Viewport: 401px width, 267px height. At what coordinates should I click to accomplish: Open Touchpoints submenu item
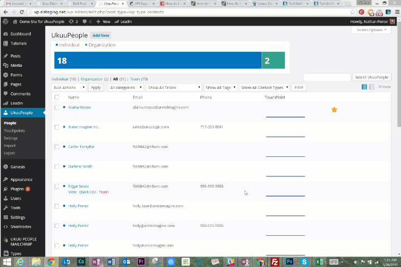click(14, 131)
